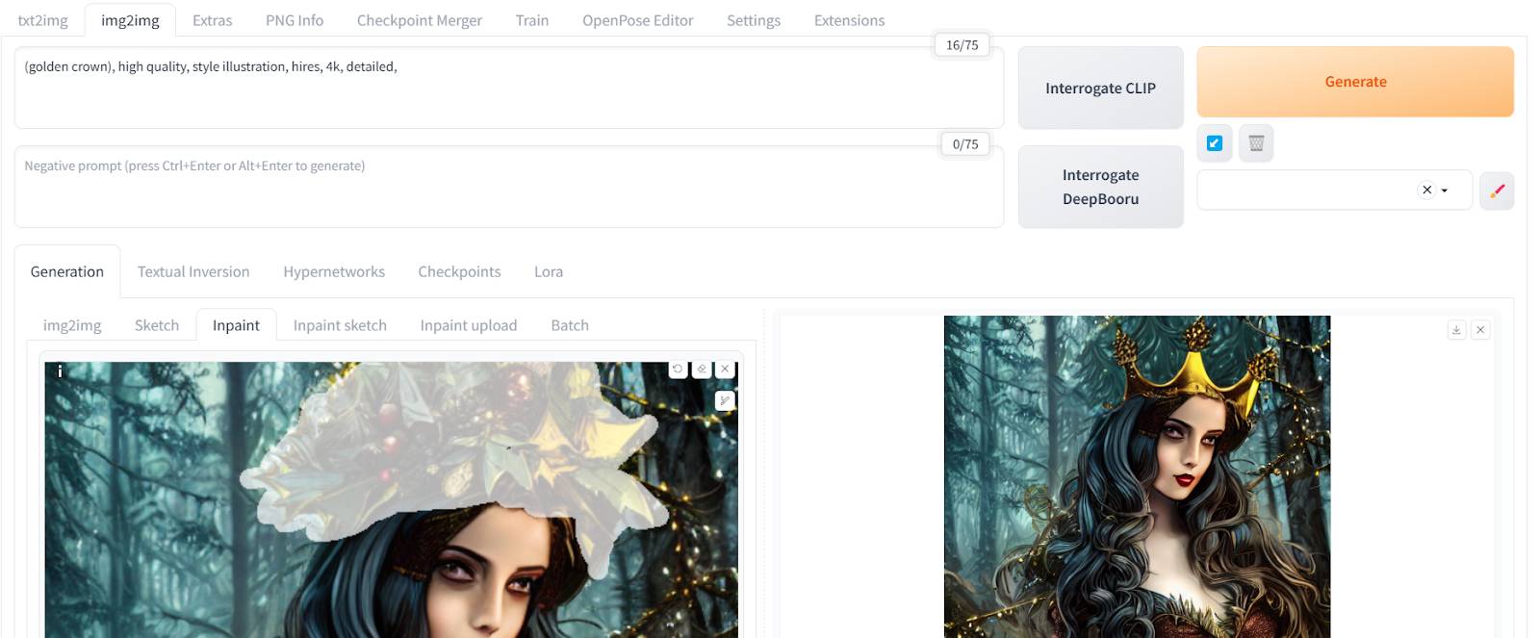Open the Inpaint upload tab
1540x638 pixels.
coord(469,325)
